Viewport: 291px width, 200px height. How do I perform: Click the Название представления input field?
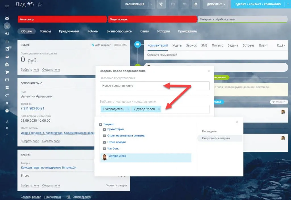tap(155, 86)
